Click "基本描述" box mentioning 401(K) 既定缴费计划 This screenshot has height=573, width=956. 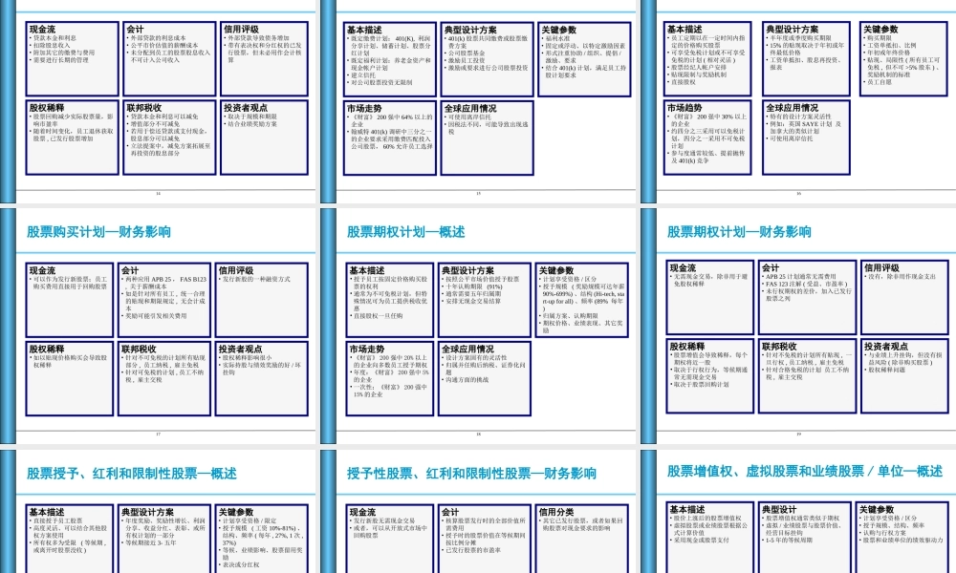(390, 59)
